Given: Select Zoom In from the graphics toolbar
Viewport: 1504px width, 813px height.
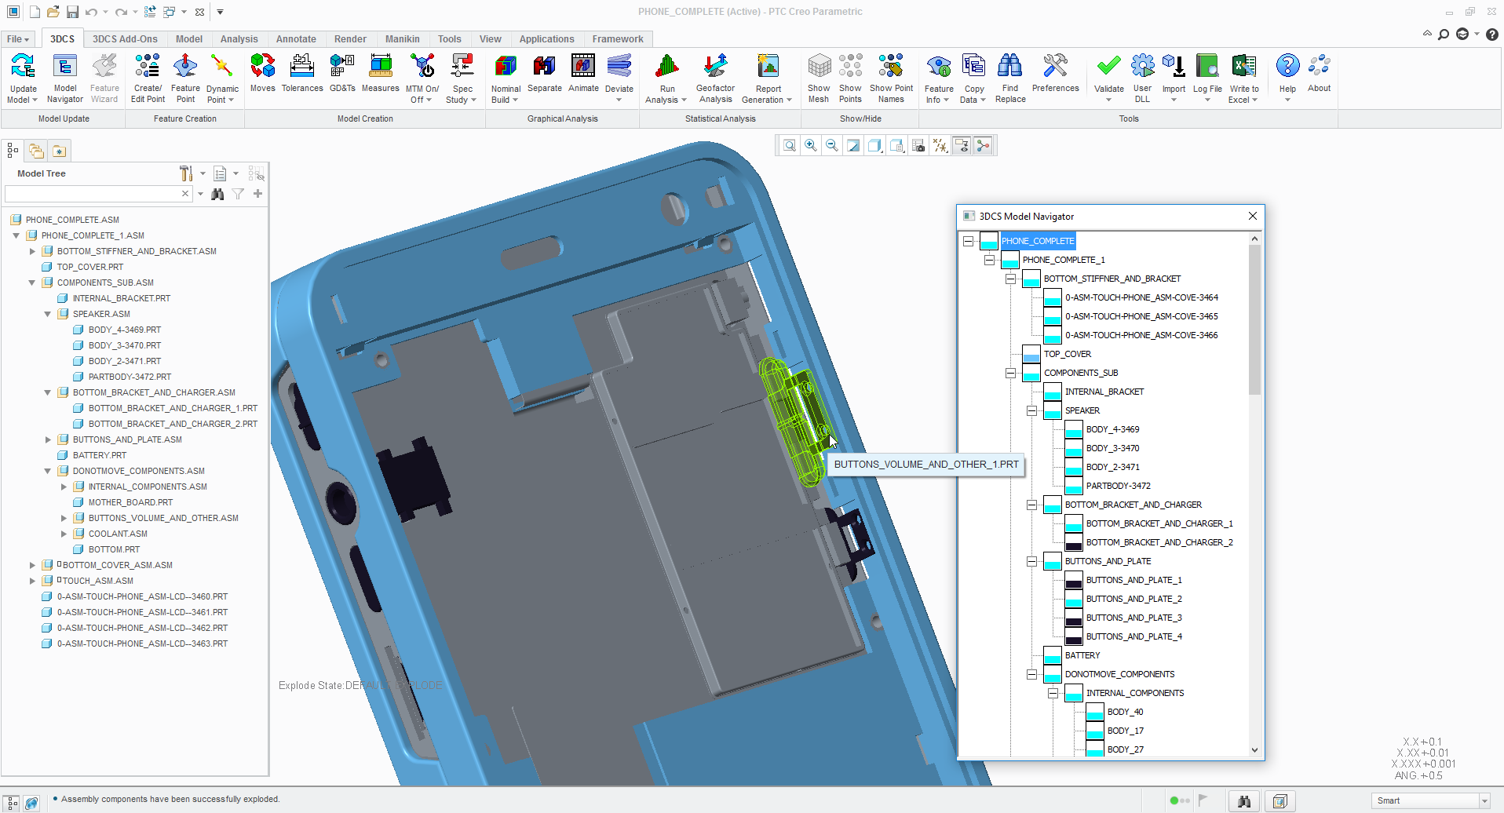Looking at the screenshot, I should [810, 145].
